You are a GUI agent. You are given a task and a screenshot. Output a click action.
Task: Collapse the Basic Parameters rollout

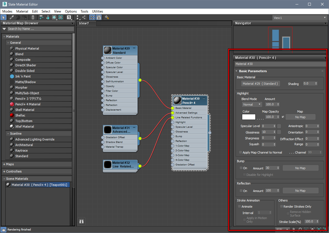pyautogui.click(x=253, y=71)
